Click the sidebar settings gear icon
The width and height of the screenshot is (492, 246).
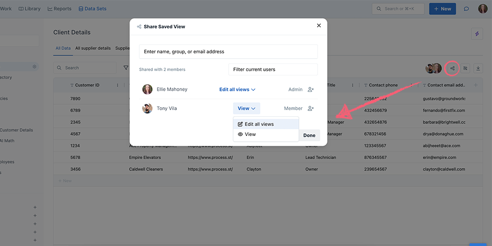[35, 66]
